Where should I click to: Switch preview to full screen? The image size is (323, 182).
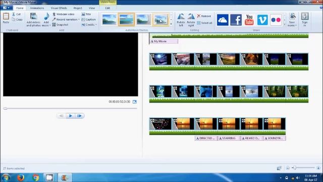[135, 102]
